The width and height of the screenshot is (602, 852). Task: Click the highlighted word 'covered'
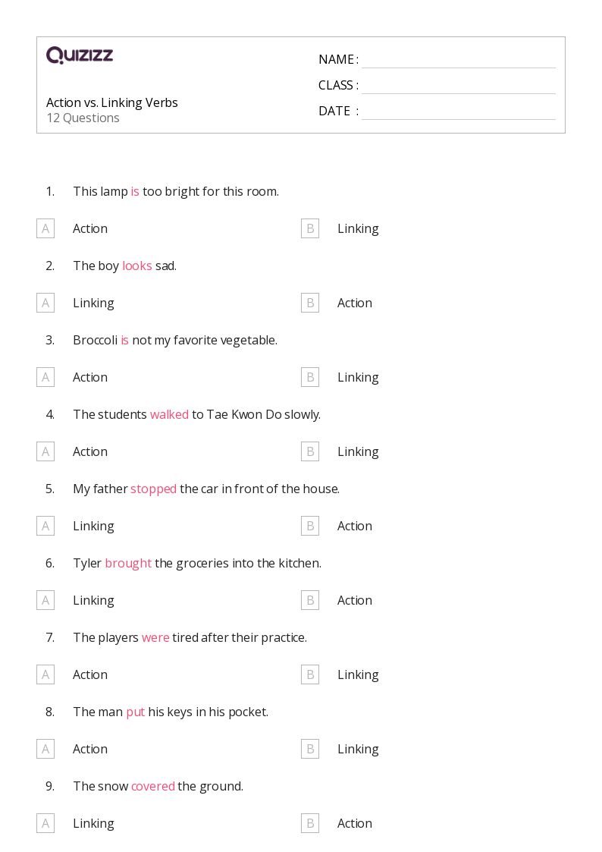pyautogui.click(x=153, y=786)
